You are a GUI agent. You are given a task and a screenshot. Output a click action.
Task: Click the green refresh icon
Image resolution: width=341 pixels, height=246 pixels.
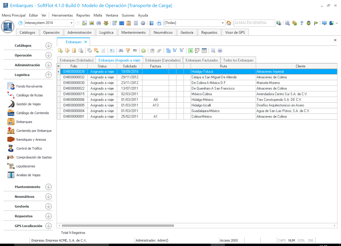[x=144, y=51]
